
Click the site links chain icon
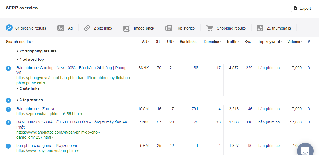tap(87, 28)
